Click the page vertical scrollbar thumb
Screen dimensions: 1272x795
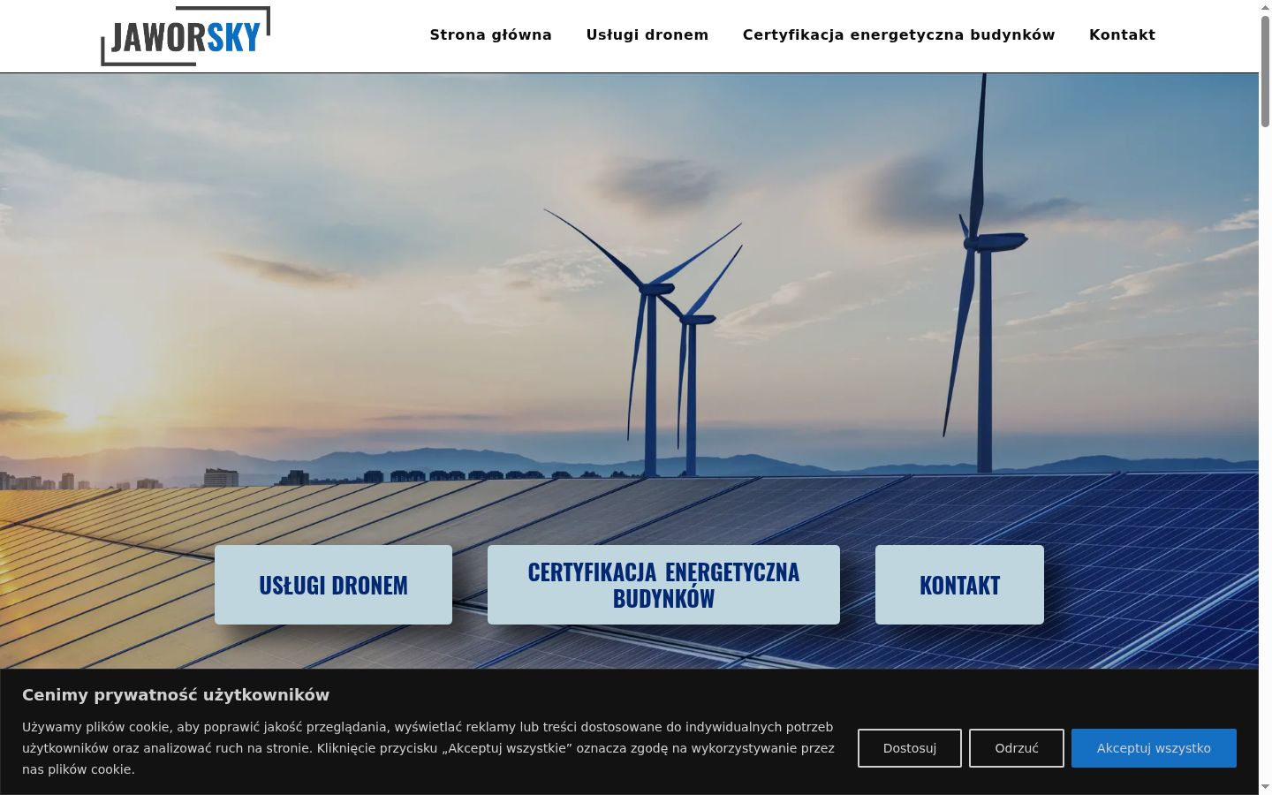click(1265, 71)
